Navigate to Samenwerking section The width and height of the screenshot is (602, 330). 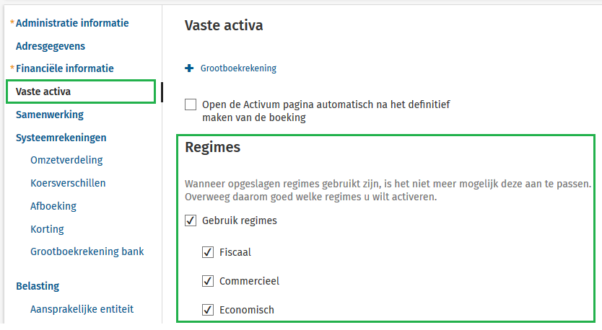(x=50, y=115)
